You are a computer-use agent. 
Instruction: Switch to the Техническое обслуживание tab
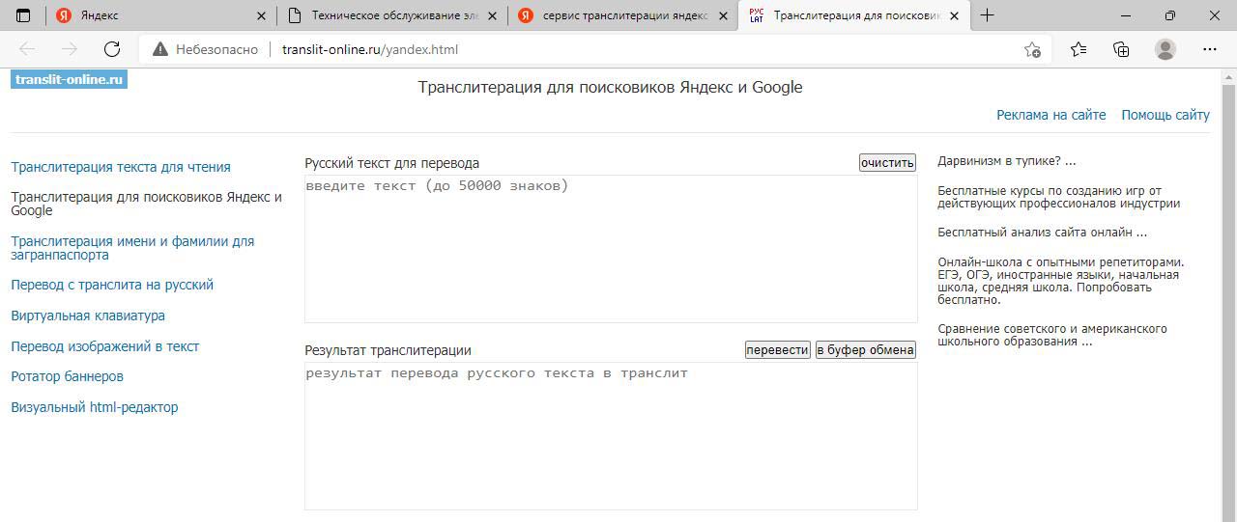click(x=391, y=15)
